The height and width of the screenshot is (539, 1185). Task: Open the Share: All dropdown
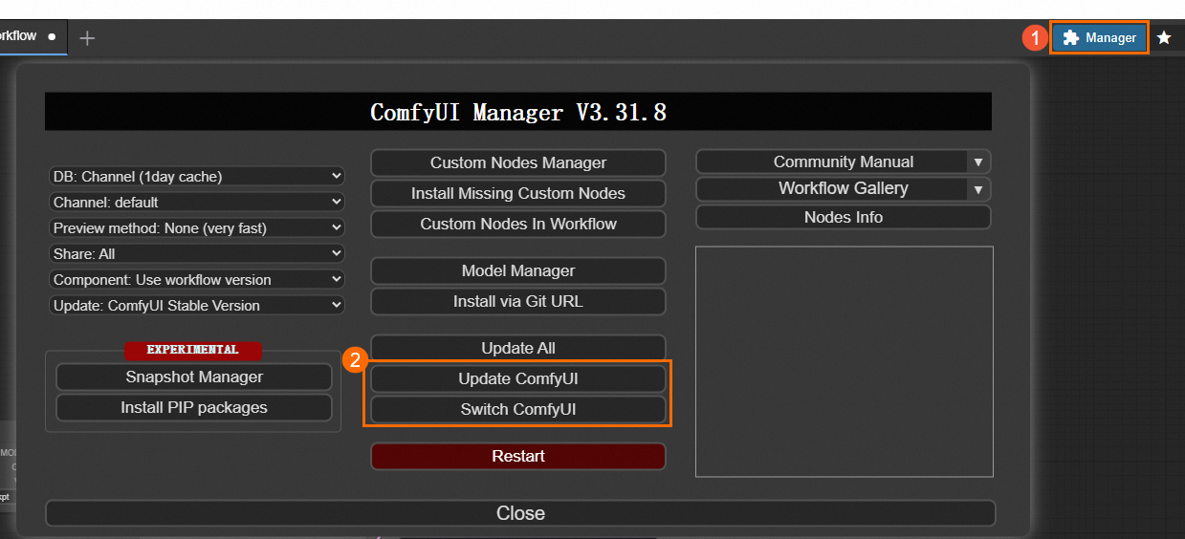(x=196, y=253)
